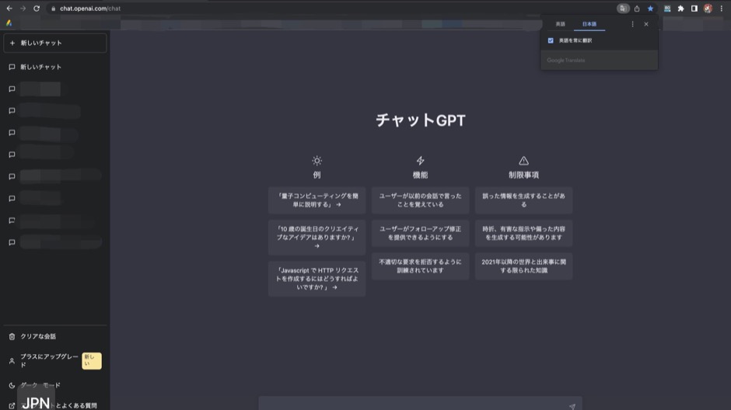Click yellow 新しい badge
The width and height of the screenshot is (731, 410).
tap(92, 360)
